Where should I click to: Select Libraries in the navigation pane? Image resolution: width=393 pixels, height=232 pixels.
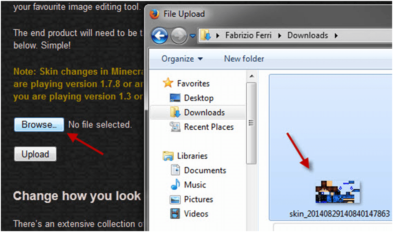(192, 156)
